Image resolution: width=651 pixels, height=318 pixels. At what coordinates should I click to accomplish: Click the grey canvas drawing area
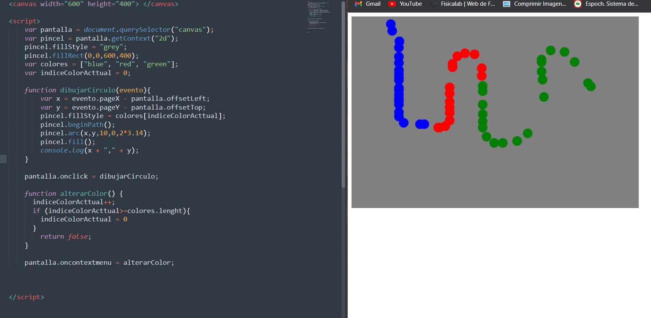(495, 112)
